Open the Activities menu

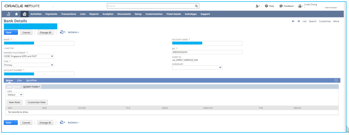[x=36, y=14]
